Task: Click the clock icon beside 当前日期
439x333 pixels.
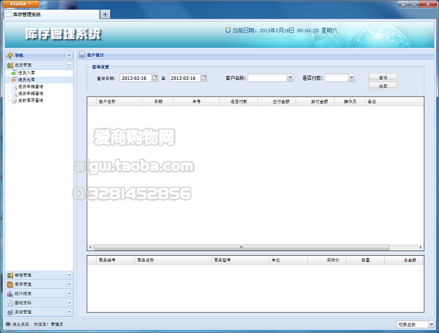Action: [x=228, y=30]
